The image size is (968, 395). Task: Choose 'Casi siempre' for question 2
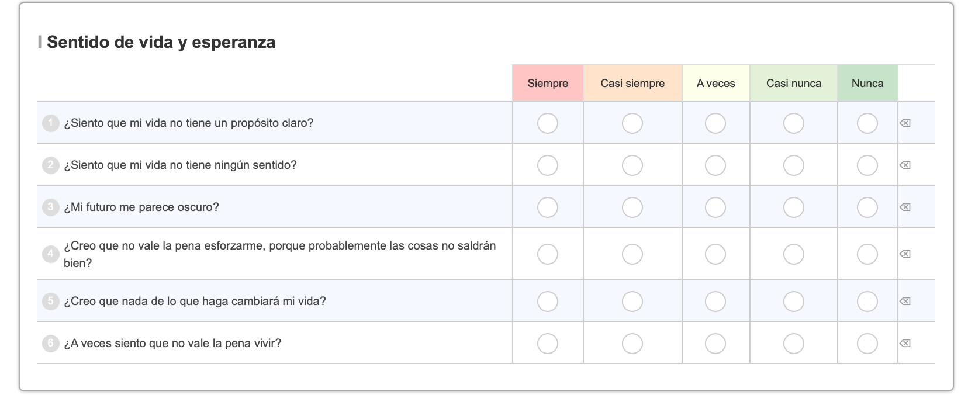tap(632, 165)
